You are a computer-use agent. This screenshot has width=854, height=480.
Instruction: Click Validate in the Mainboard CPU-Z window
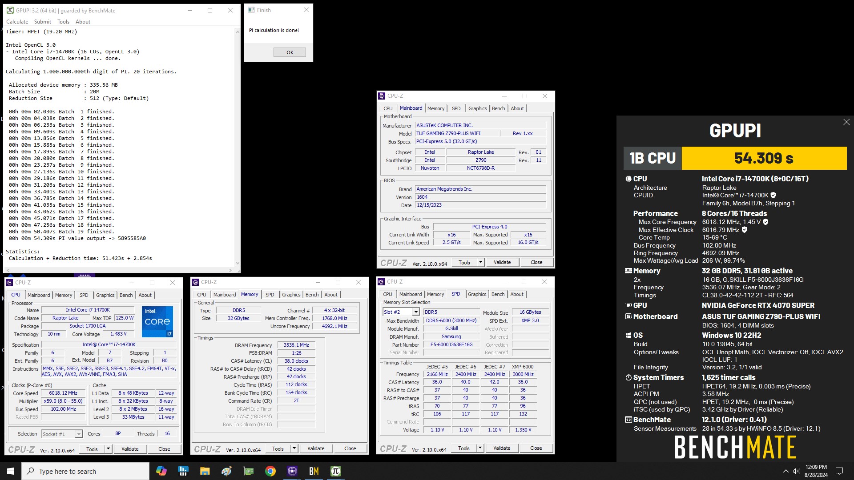pos(502,262)
